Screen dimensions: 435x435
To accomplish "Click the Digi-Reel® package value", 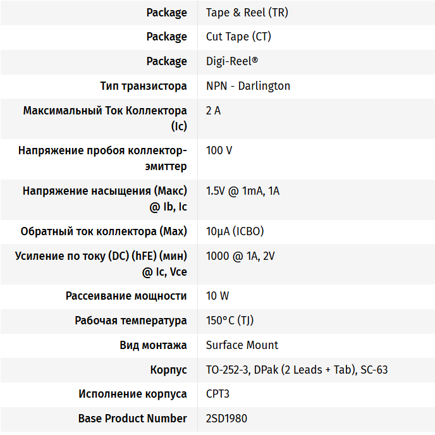I will click(x=232, y=61).
